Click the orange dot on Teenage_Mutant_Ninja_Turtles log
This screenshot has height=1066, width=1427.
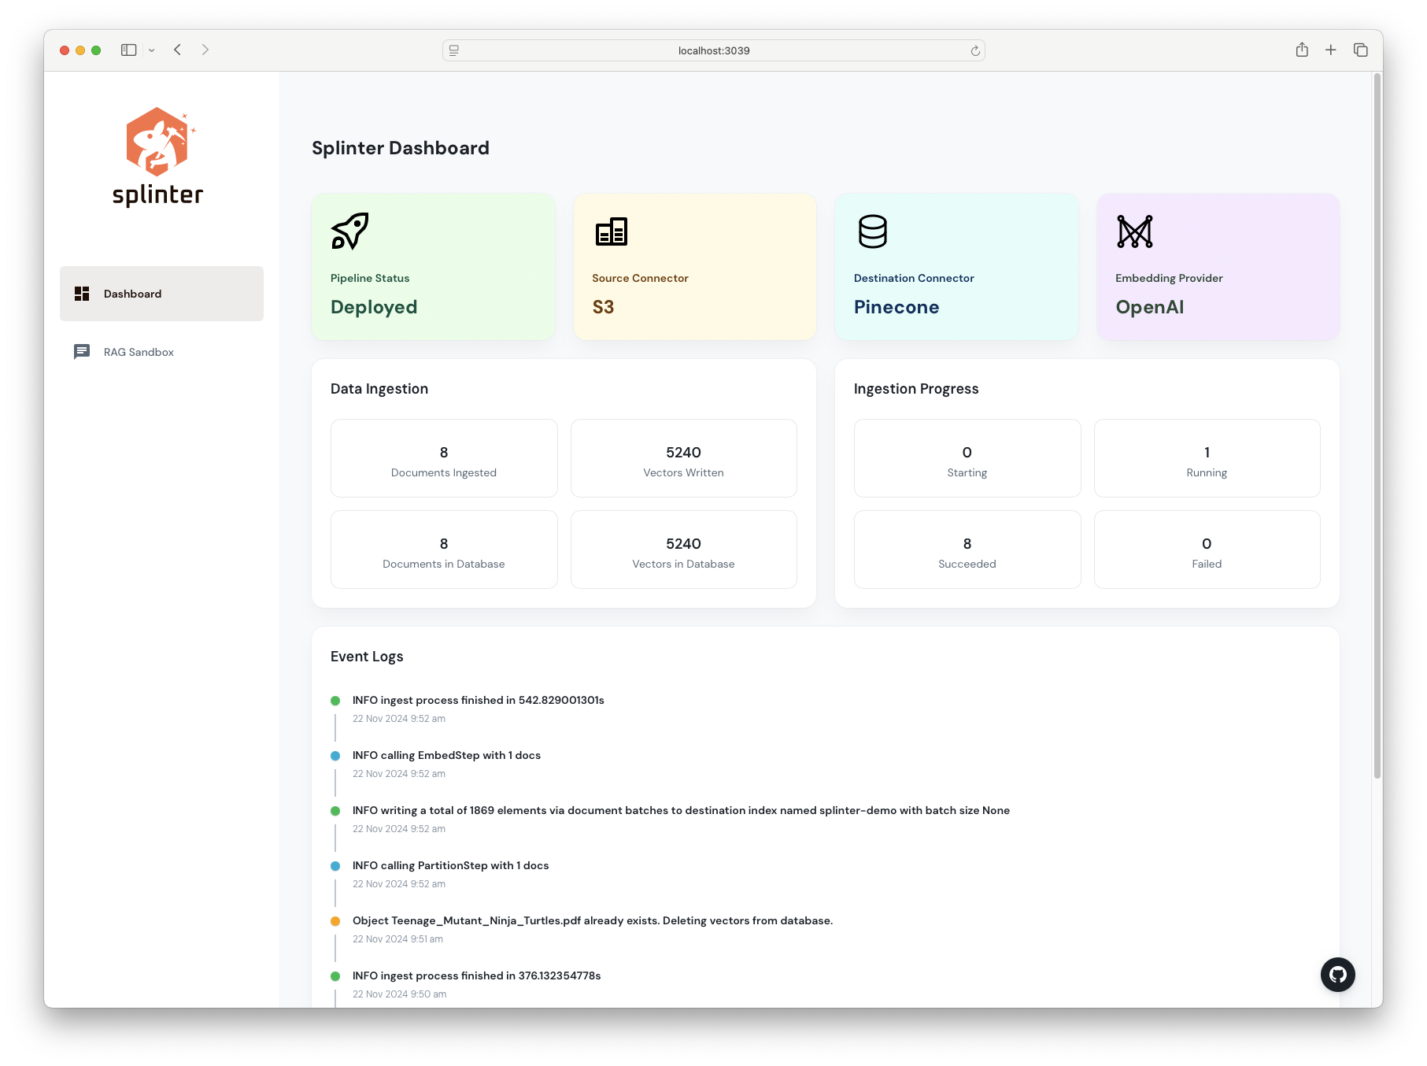[x=335, y=921]
